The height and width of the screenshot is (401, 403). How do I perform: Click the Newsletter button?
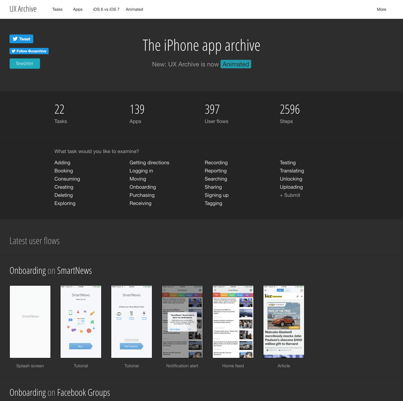point(25,63)
